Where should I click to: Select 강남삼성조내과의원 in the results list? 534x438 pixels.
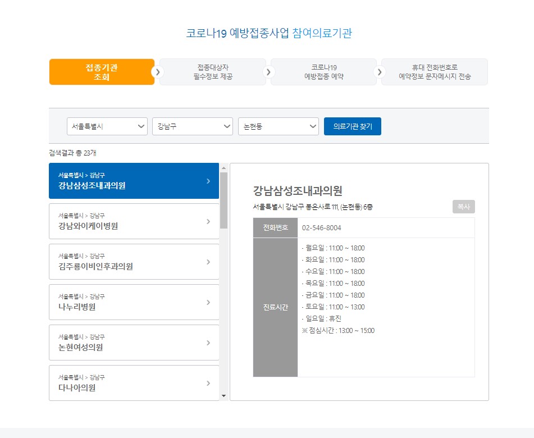[134, 181]
